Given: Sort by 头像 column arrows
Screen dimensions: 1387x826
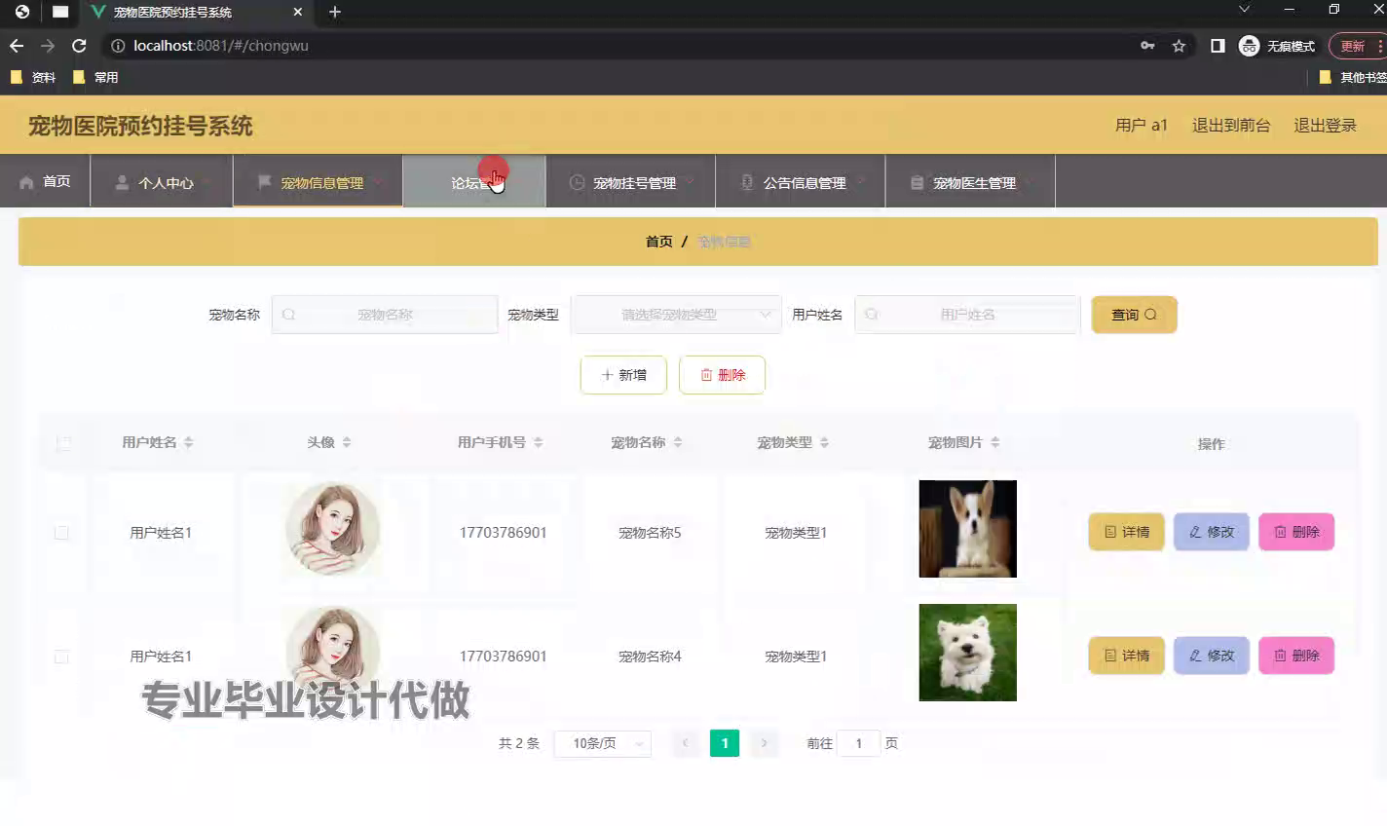Looking at the screenshot, I should click(x=347, y=442).
